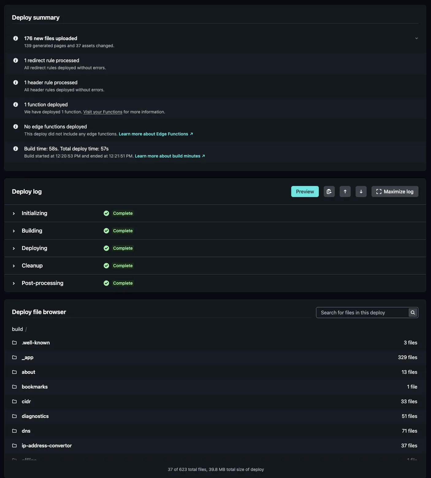Viewport: 431px width, 478px height.
Task: Click the .well-known folder icon
Action: [14, 343]
